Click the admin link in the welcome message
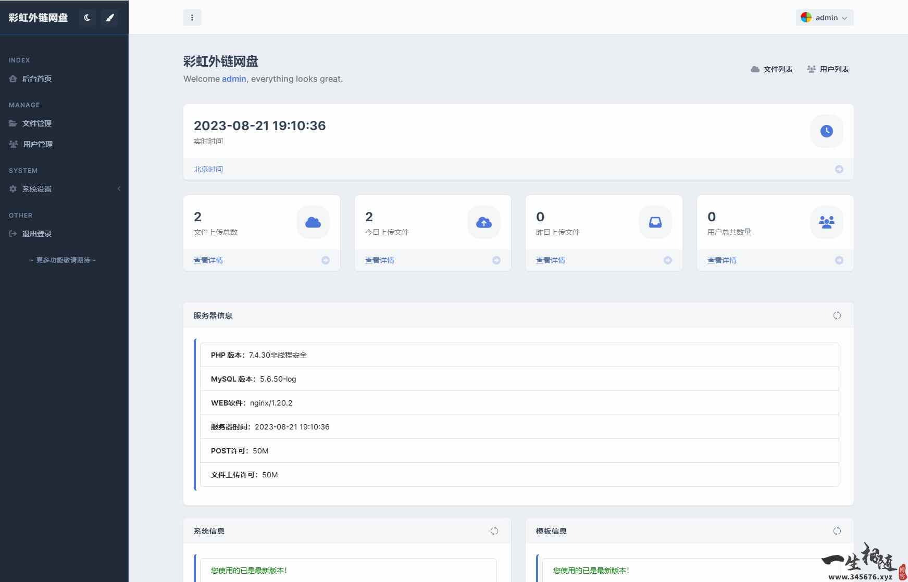The height and width of the screenshot is (582, 908). pos(233,79)
